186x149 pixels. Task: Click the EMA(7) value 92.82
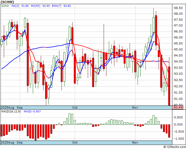point(67,6)
